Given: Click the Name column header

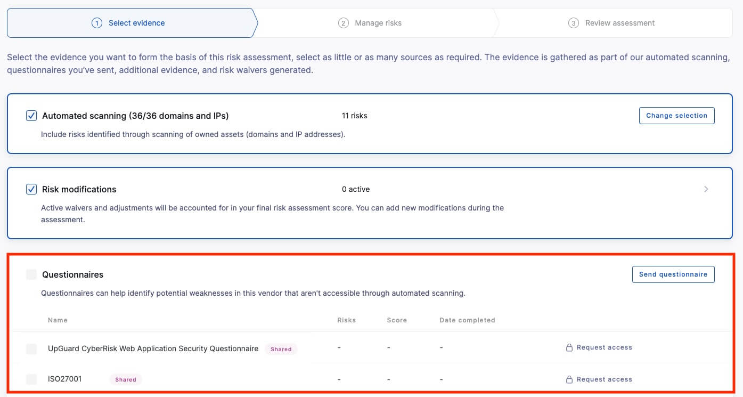Looking at the screenshot, I should [x=58, y=320].
